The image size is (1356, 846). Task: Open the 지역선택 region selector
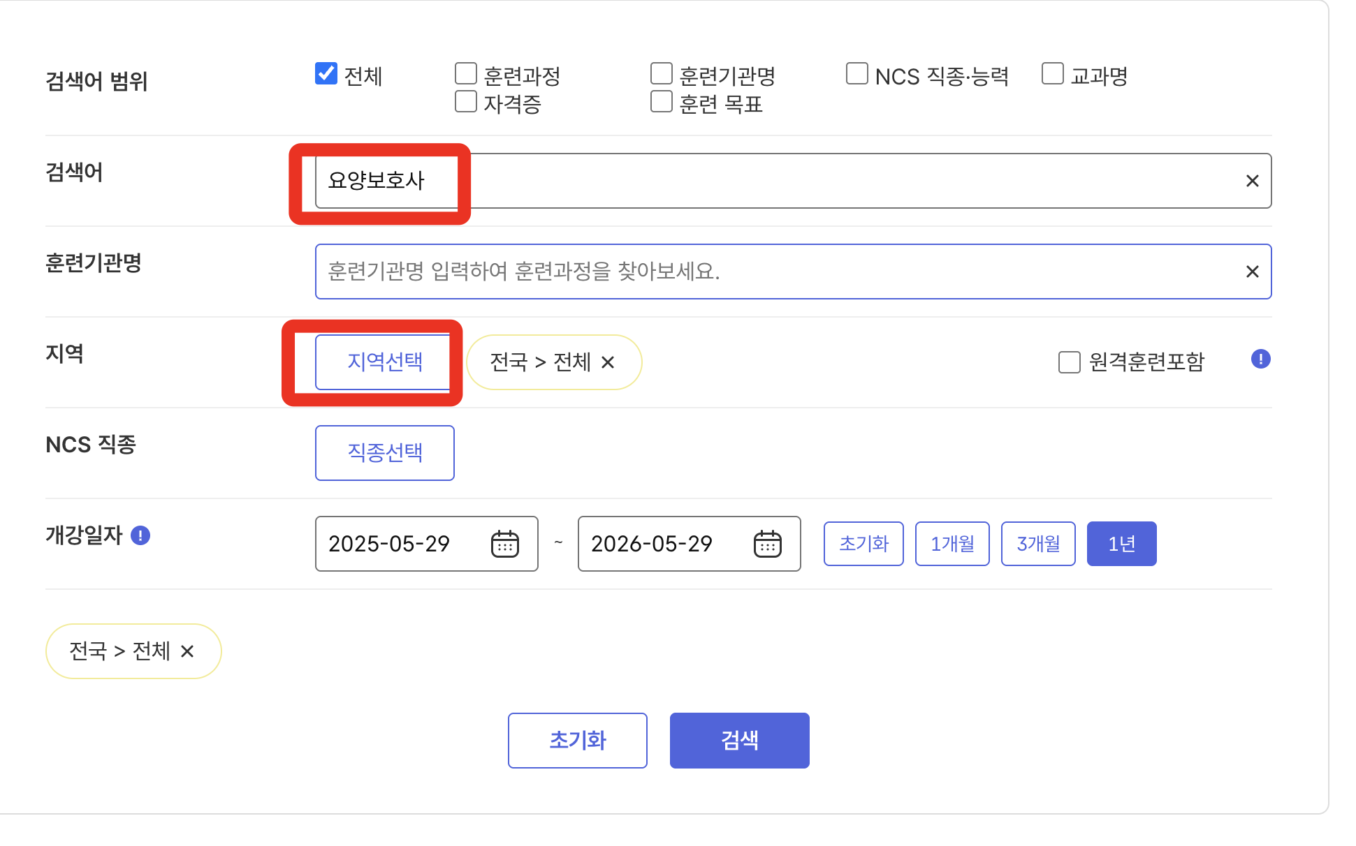coord(384,362)
